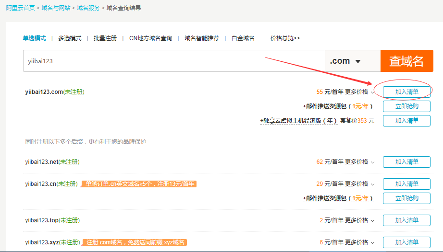Screen dimensions: 443x252
Task: Open the 白金域名 tab
Action: (x=243, y=38)
